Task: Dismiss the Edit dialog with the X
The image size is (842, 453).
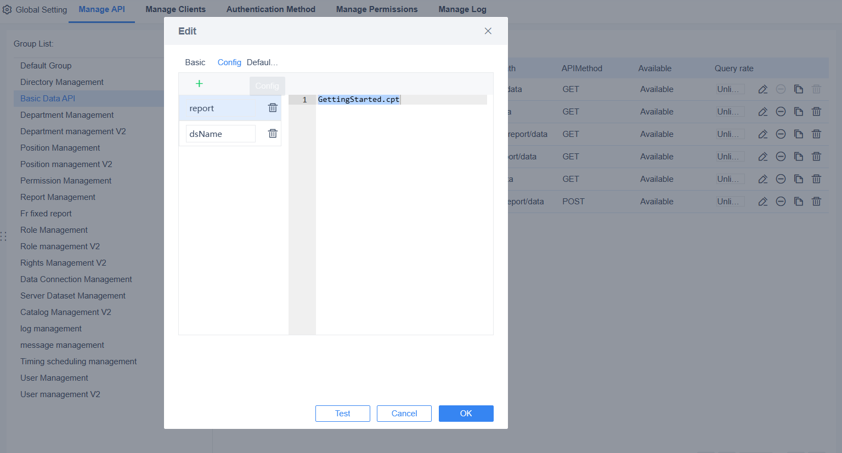Action: click(488, 31)
